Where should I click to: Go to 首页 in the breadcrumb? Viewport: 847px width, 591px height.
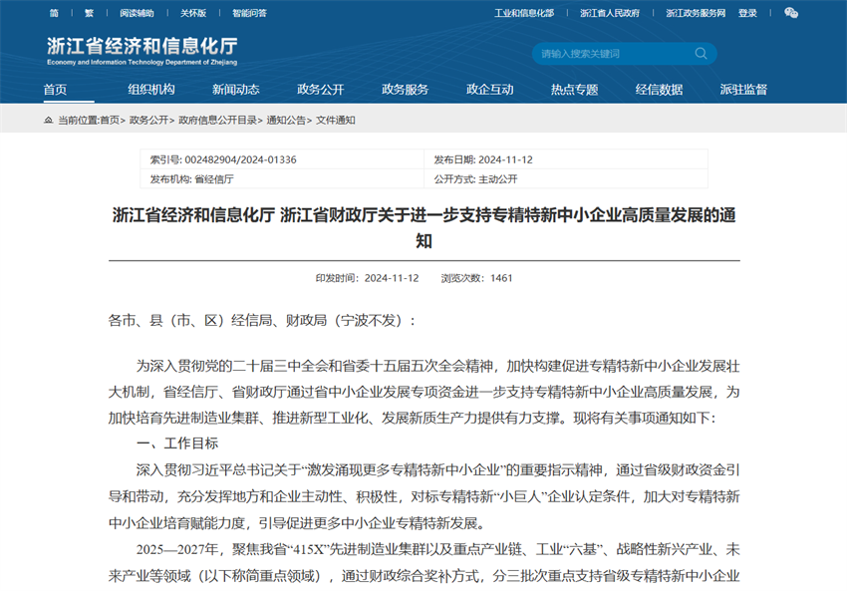111,120
